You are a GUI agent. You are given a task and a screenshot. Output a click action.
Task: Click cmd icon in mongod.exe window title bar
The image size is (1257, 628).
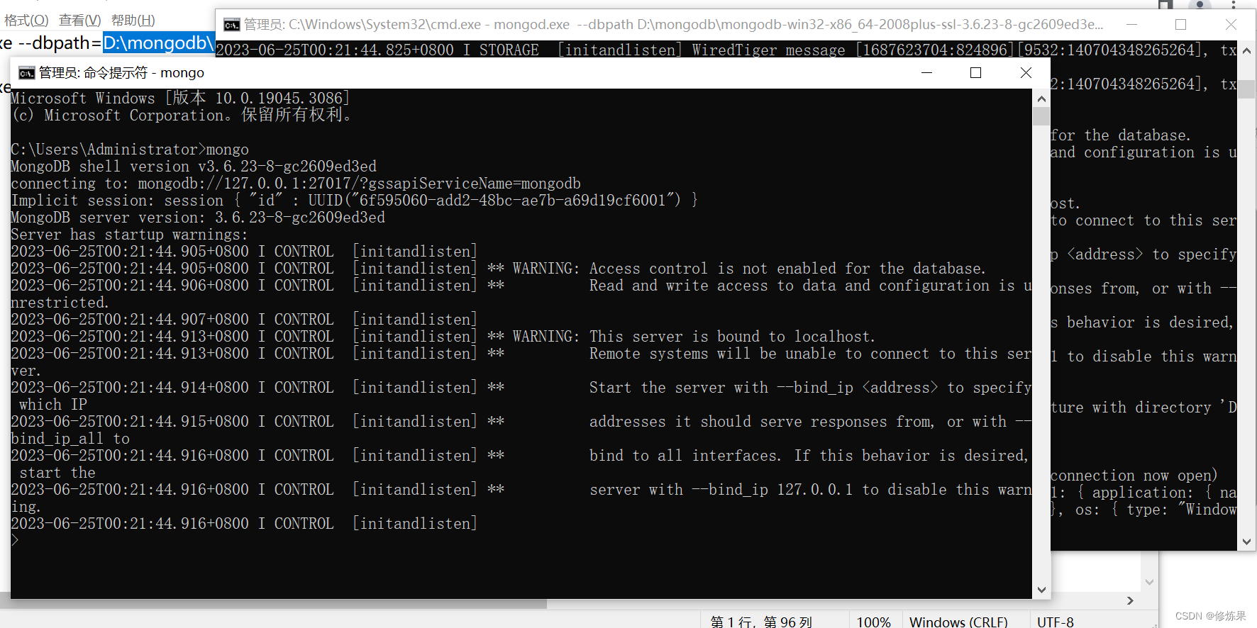click(232, 26)
